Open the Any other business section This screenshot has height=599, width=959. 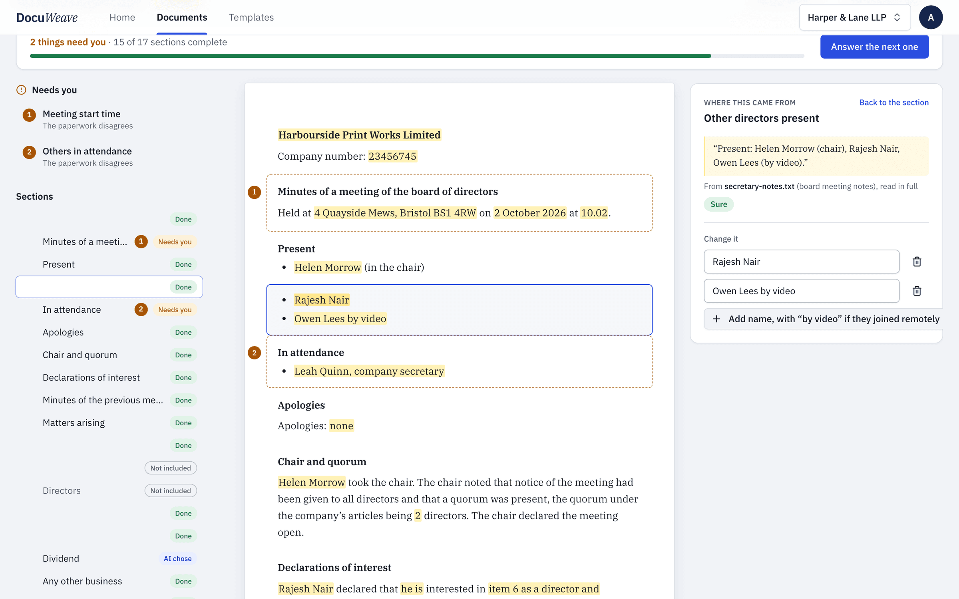tap(109, 581)
